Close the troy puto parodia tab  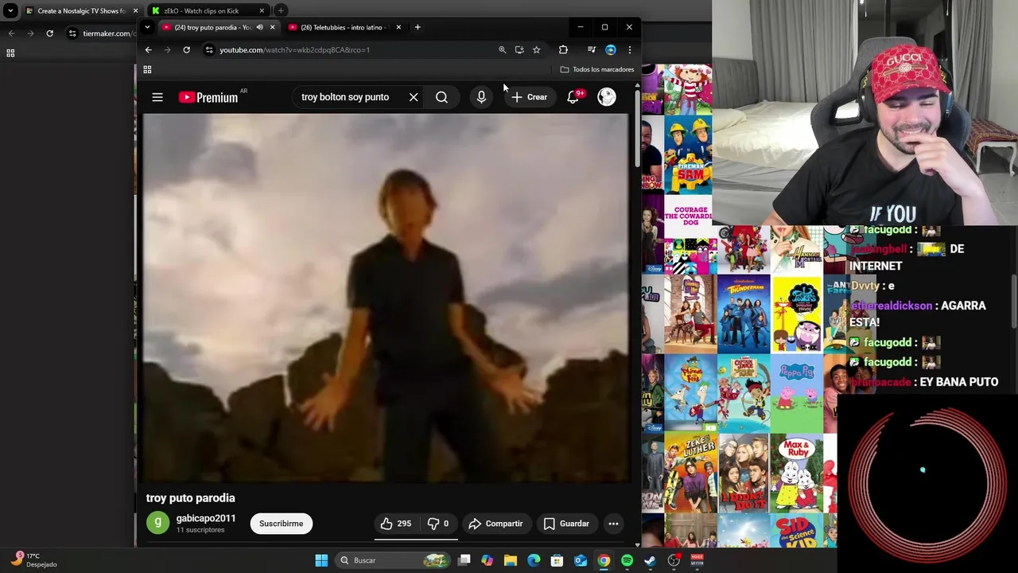(x=272, y=27)
